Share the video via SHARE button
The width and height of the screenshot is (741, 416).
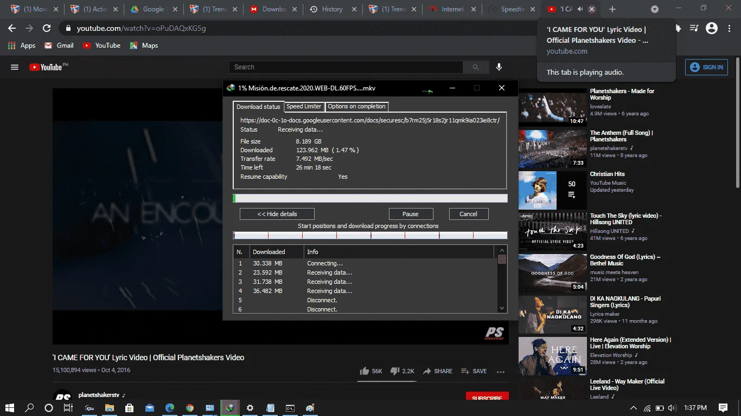point(438,371)
